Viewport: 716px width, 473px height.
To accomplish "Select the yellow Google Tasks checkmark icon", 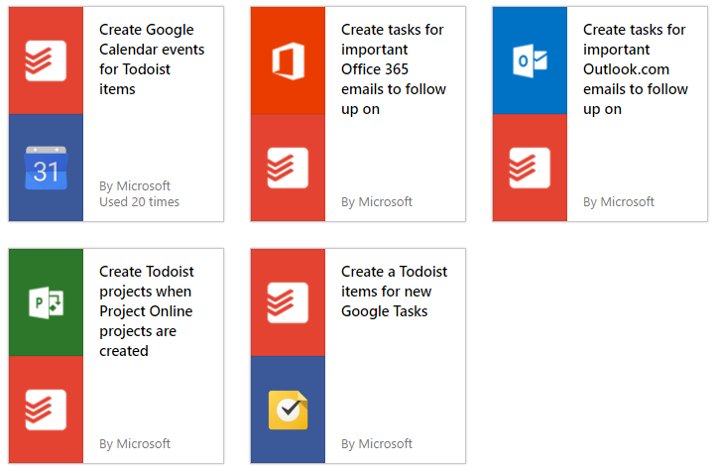I will 288,410.
